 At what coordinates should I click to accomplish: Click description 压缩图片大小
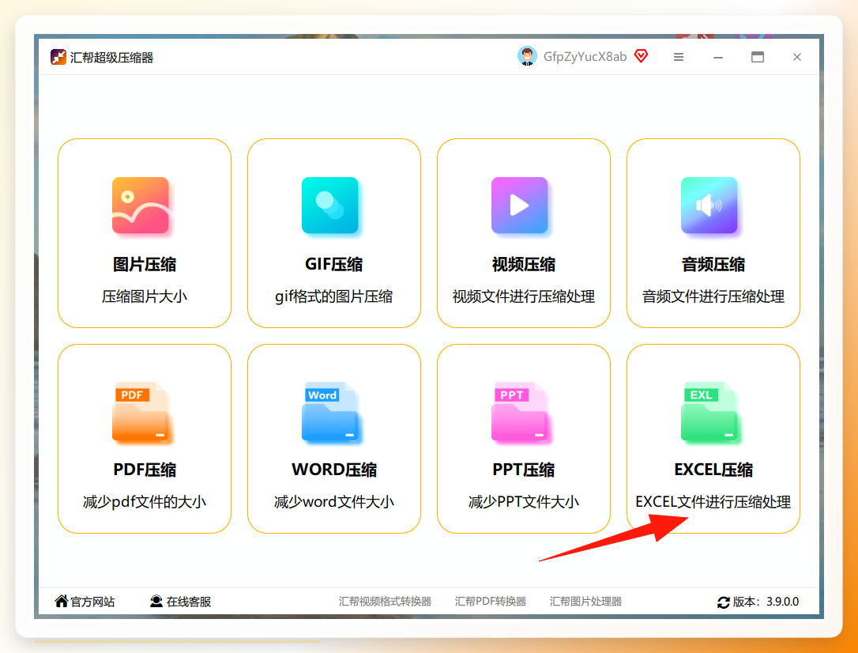click(145, 296)
